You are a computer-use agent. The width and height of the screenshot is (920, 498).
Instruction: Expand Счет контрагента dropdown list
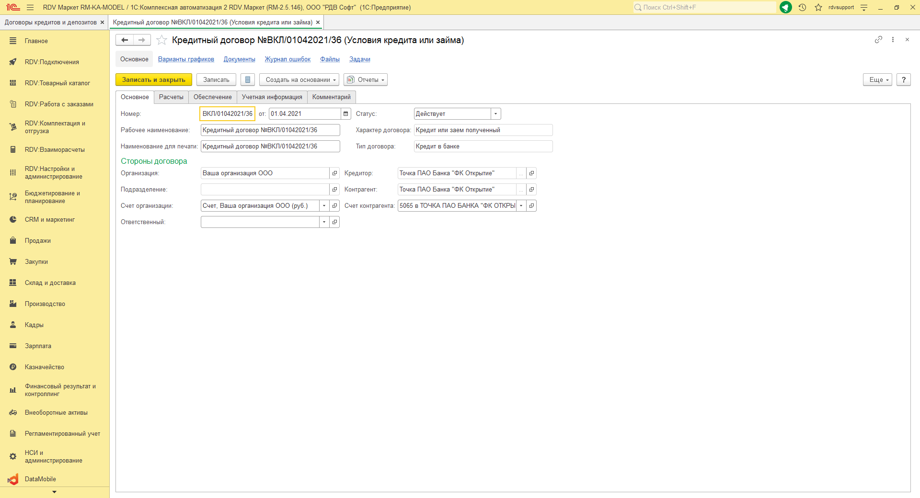521,205
